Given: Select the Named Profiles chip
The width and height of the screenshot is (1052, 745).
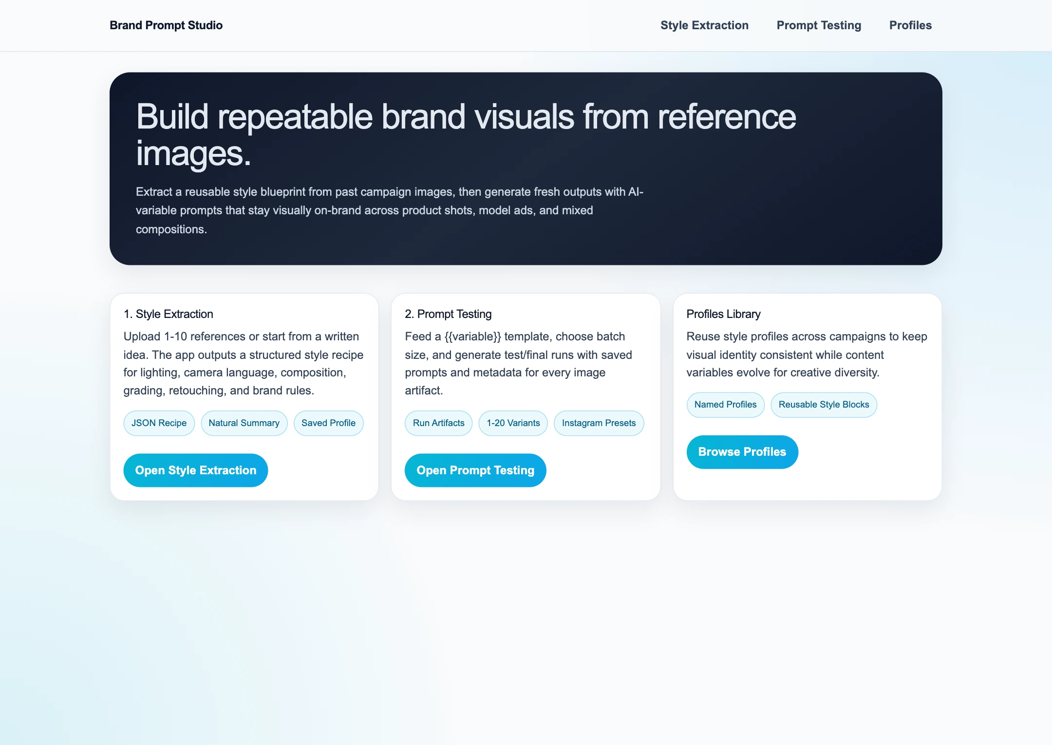Looking at the screenshot, I should point(726,405).
